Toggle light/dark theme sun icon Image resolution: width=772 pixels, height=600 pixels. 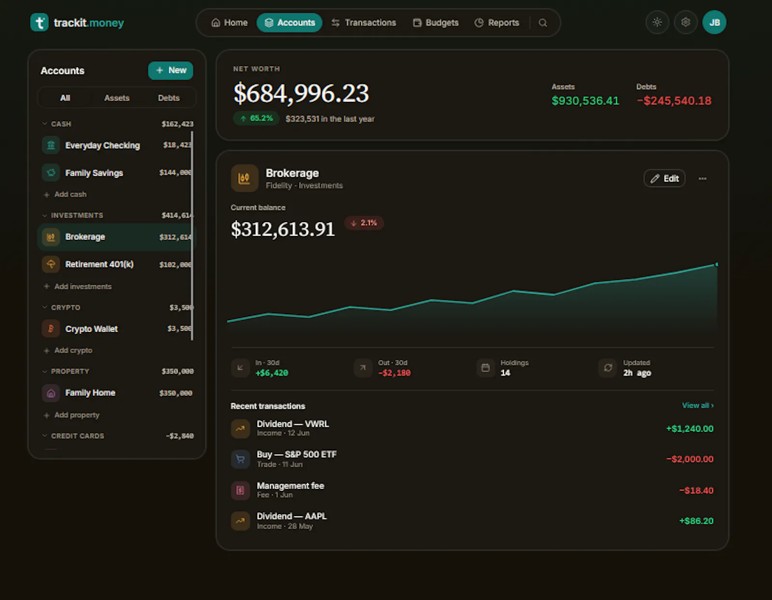pyautogui.click(x=657, y=22)
